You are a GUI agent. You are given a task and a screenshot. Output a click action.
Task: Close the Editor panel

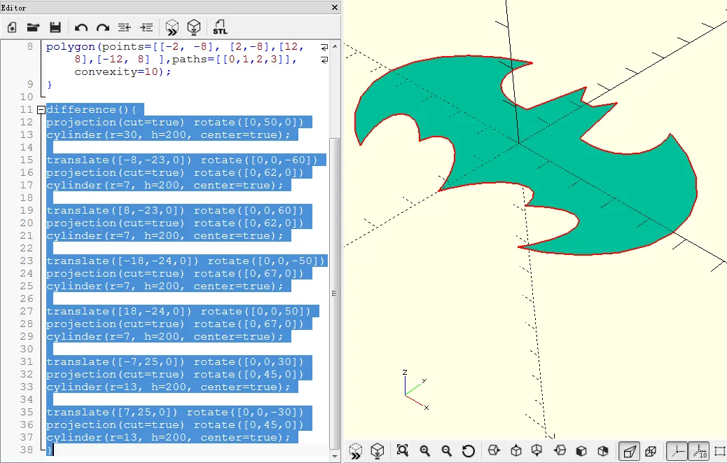[335, 8]
